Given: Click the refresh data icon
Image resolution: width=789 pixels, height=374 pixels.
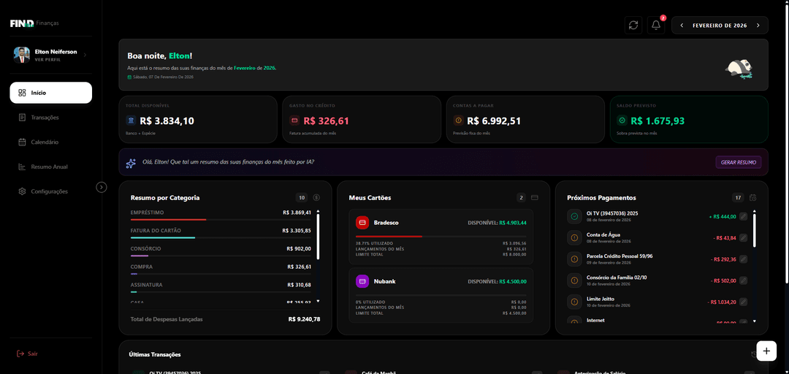Looking at the screenshot, I should click(633, 25).
